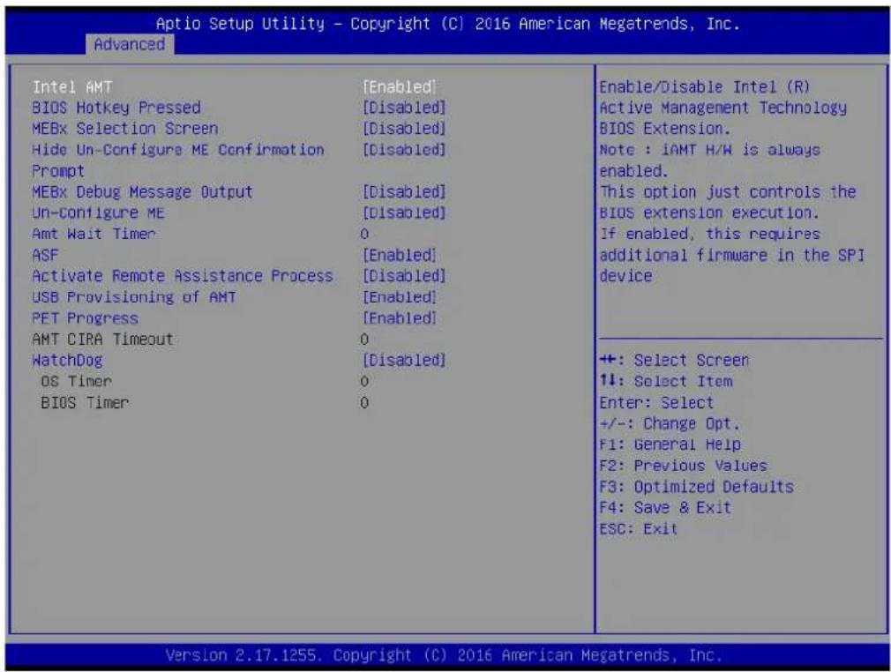Click the Aptio Setup Utility title
This screenshot has height=672, width=891.
tap(448, 24)
